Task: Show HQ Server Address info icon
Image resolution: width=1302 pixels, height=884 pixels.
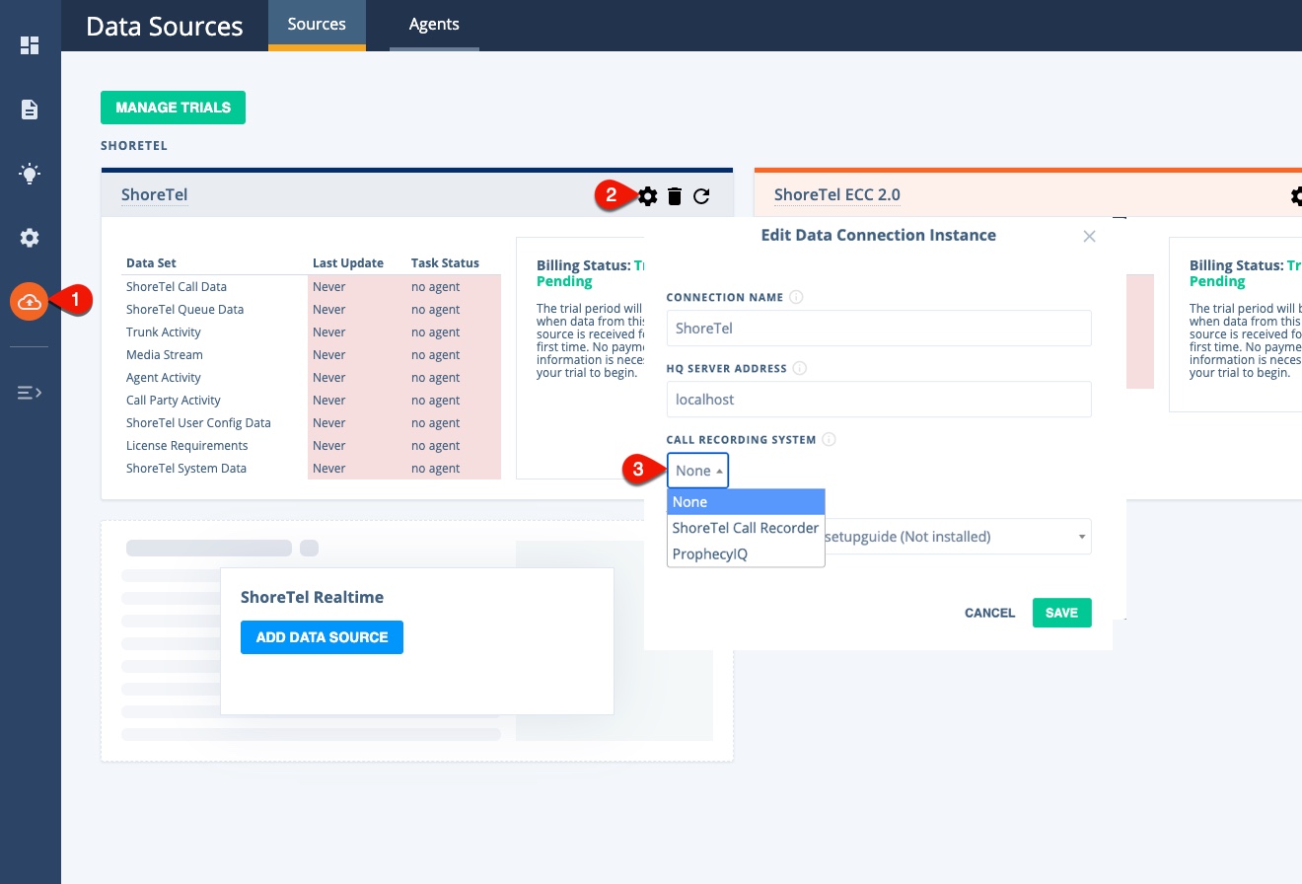Action: (x=799, y=368)
